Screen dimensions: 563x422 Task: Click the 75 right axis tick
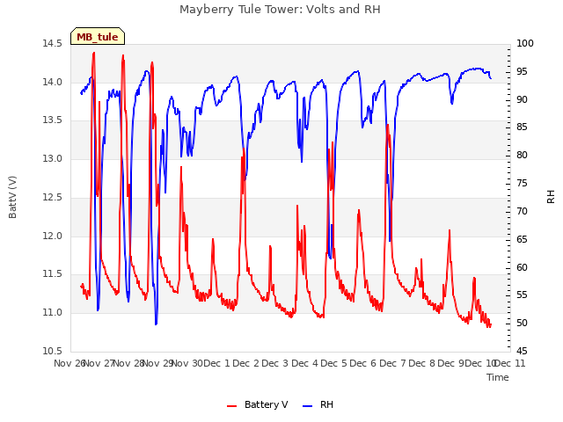[x=522, y=184]
